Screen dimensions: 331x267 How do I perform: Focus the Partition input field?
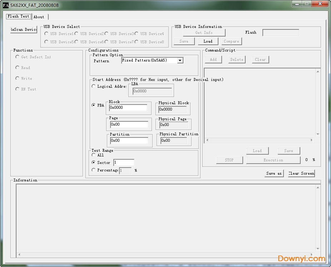pos(129,141)
